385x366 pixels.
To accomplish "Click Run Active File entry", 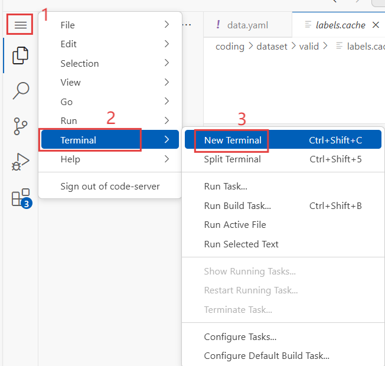I will pos(283,224).
